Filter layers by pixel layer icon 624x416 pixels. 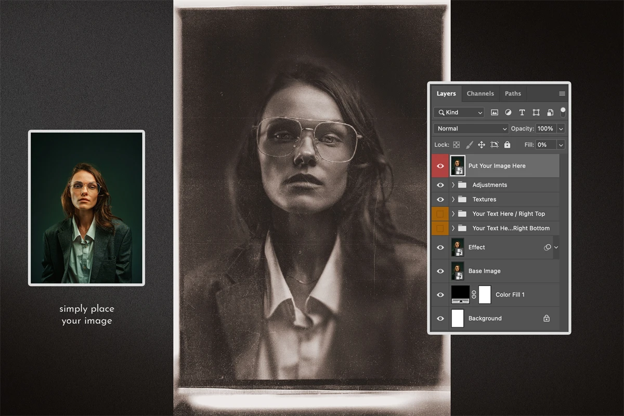tap(495, 112)
